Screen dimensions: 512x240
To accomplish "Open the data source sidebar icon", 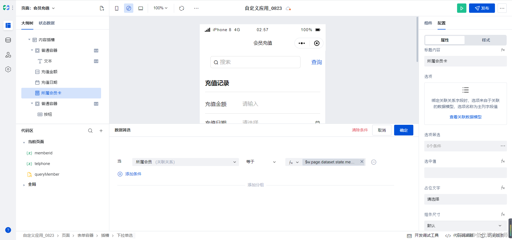I will tap(8, 40).
